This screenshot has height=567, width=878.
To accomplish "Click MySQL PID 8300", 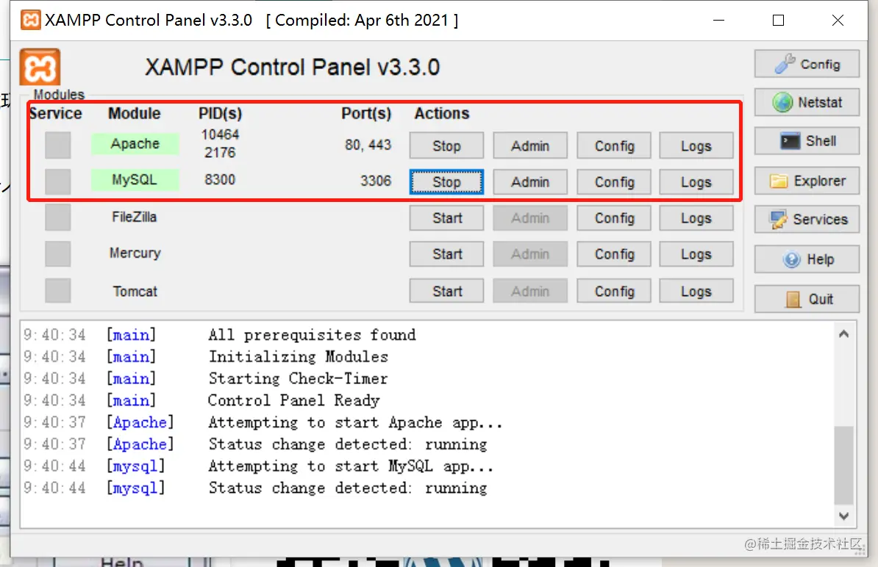I will pos(220,179).
